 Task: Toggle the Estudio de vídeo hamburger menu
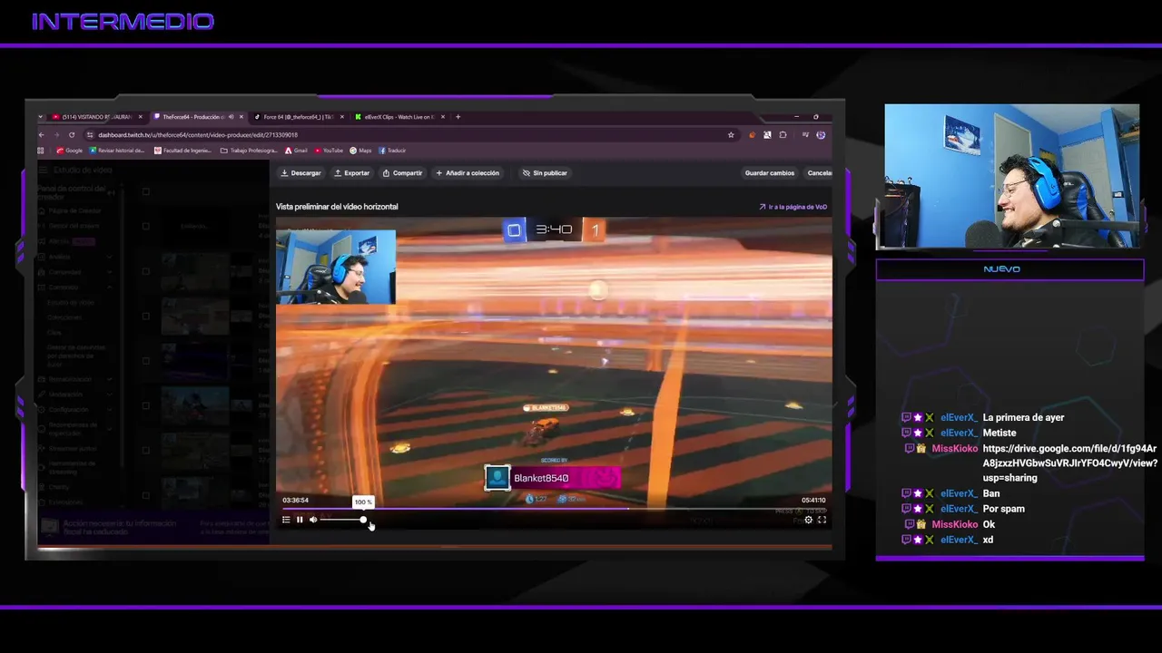click(44, 170)
